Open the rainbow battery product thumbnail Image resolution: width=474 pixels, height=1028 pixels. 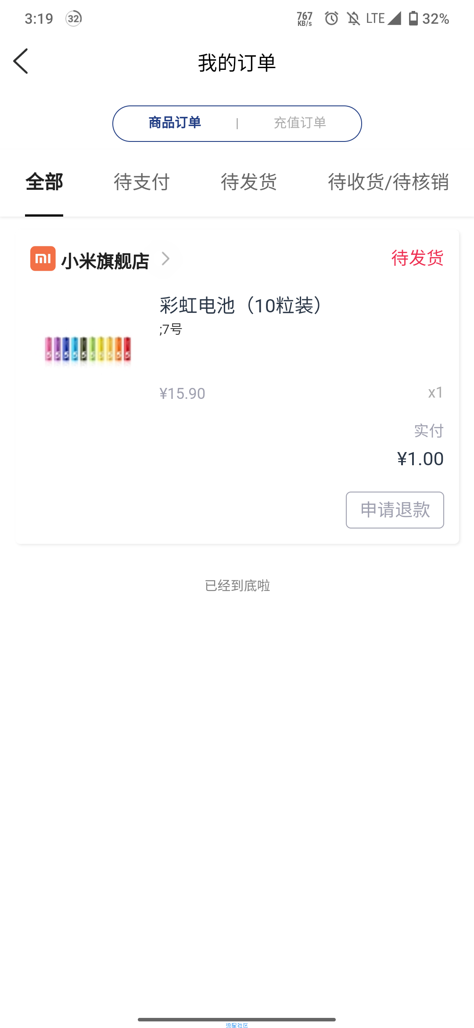click(88, 350)
